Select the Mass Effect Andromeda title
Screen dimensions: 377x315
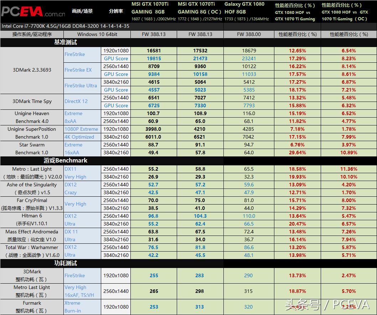coord(32,232)
